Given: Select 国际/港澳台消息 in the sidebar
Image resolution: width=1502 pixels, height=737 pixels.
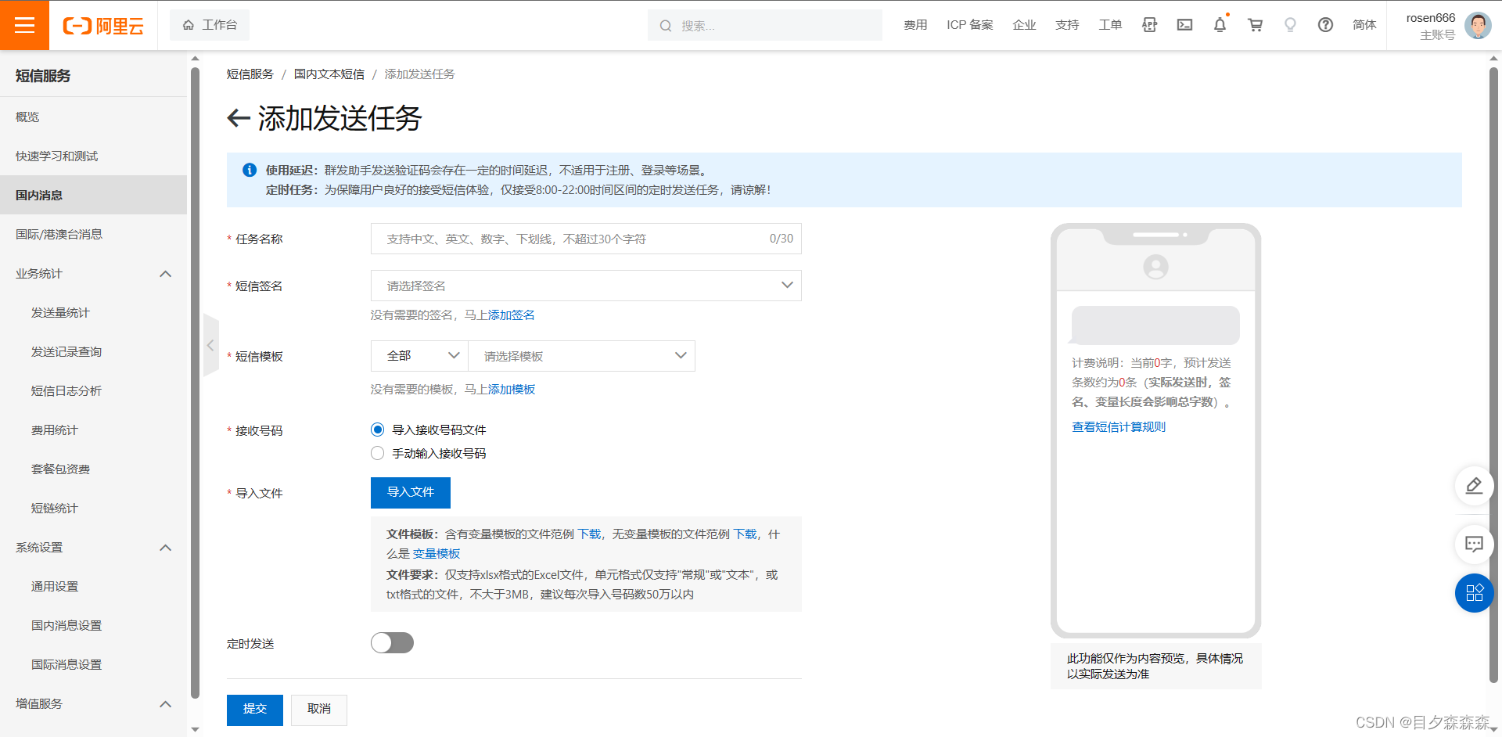Looking at the screenshot, I should click(x=59, y=233).
